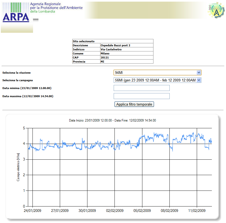
Task: Click the 05/02/2009 x-axis date label
Action: [142, 211]
